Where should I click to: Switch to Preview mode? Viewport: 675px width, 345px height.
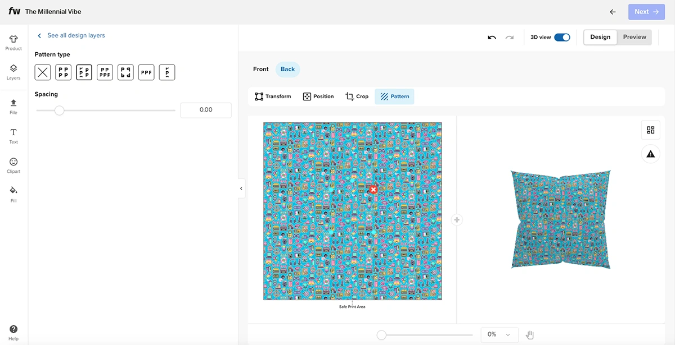pyautogui.click(x=634, y=37)
